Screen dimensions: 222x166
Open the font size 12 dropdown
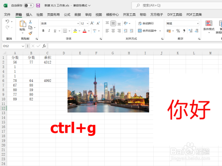[x=87, y=23]
